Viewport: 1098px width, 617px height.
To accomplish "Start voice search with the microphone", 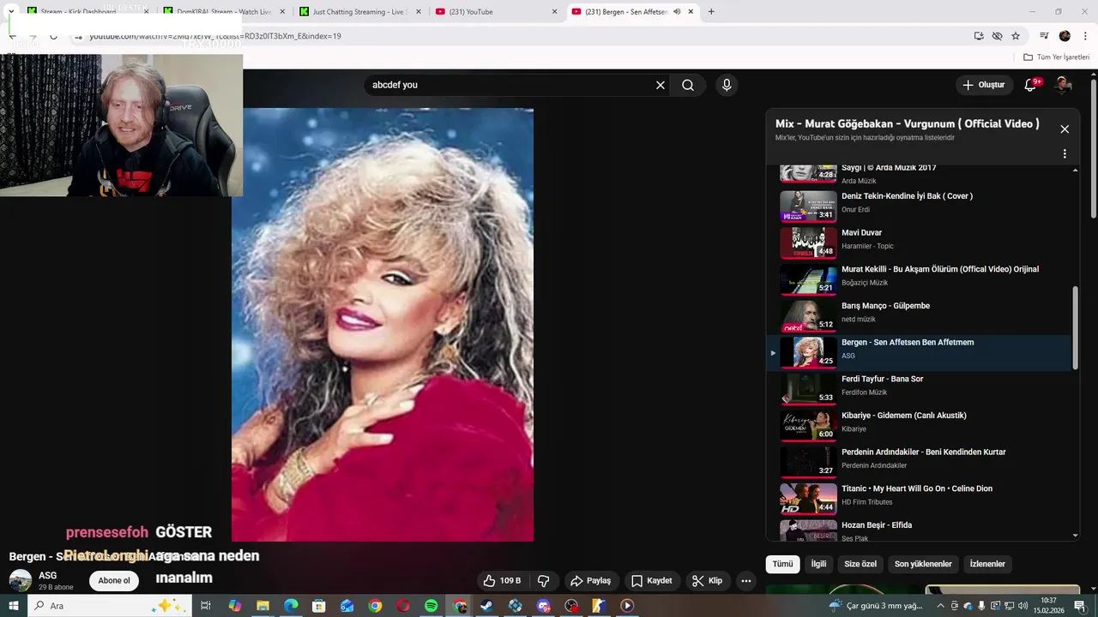I will point(727,85).
